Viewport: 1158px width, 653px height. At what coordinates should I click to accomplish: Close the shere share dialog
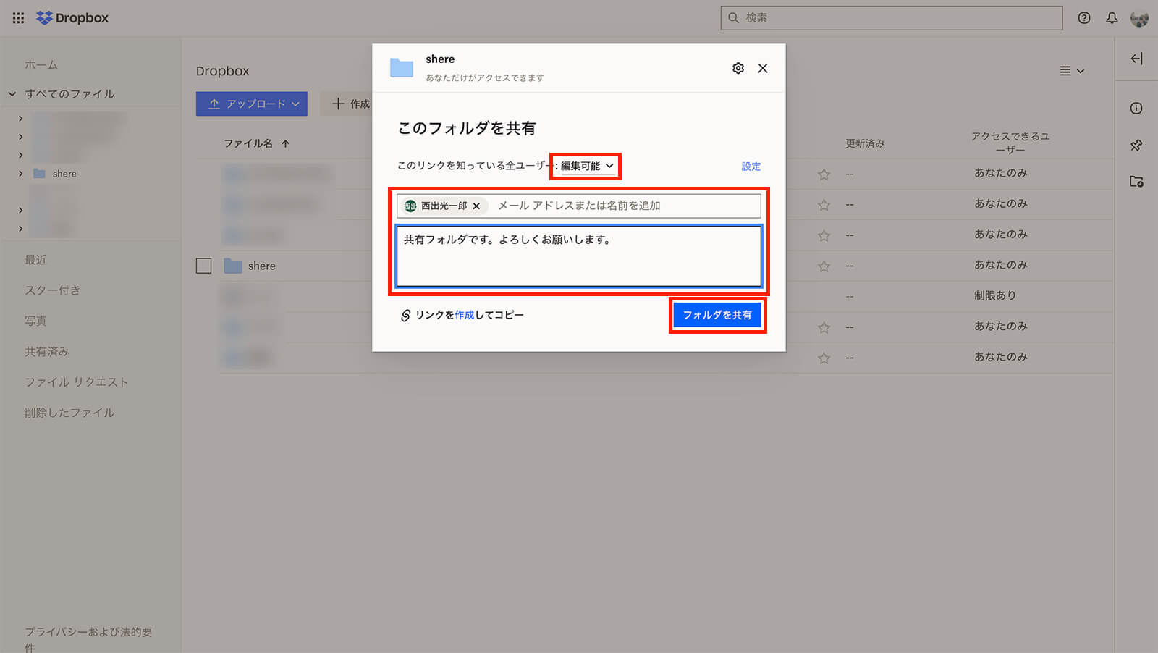[763, 68]
